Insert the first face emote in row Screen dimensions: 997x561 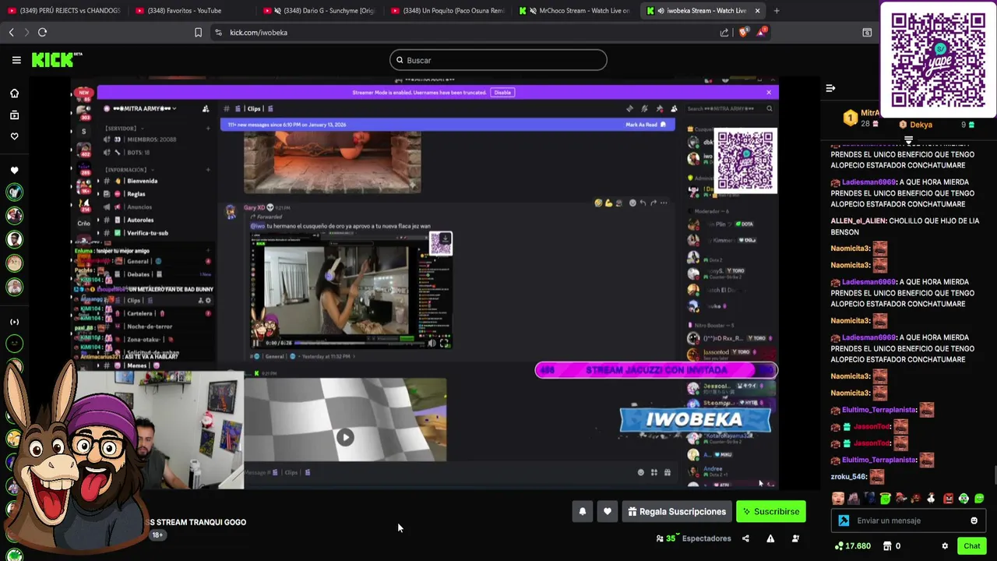point(838,499)
